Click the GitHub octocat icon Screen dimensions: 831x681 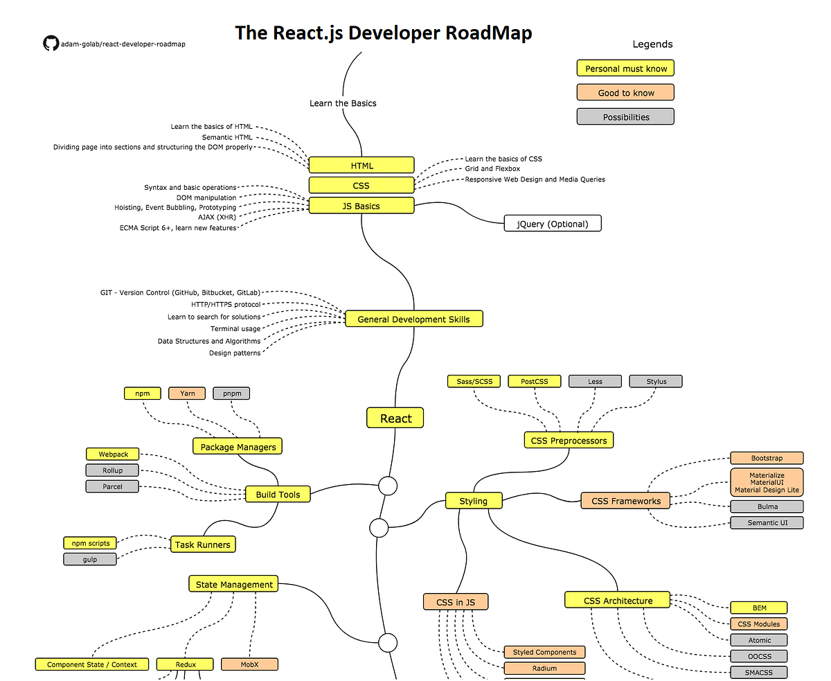51,43
